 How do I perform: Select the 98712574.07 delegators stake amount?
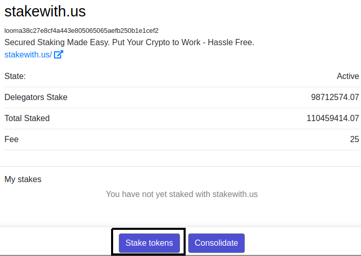click(x=335, y=97)
